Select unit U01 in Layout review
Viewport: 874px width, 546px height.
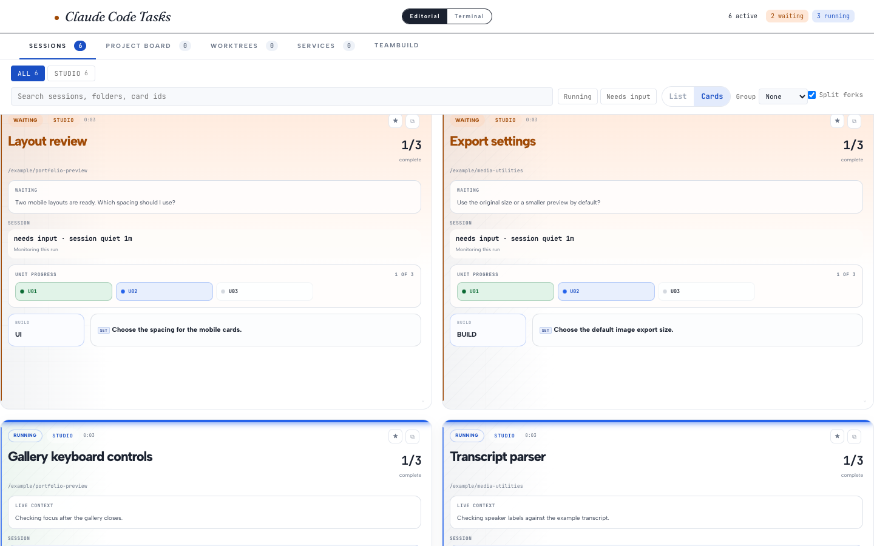[x=64, y=292]
